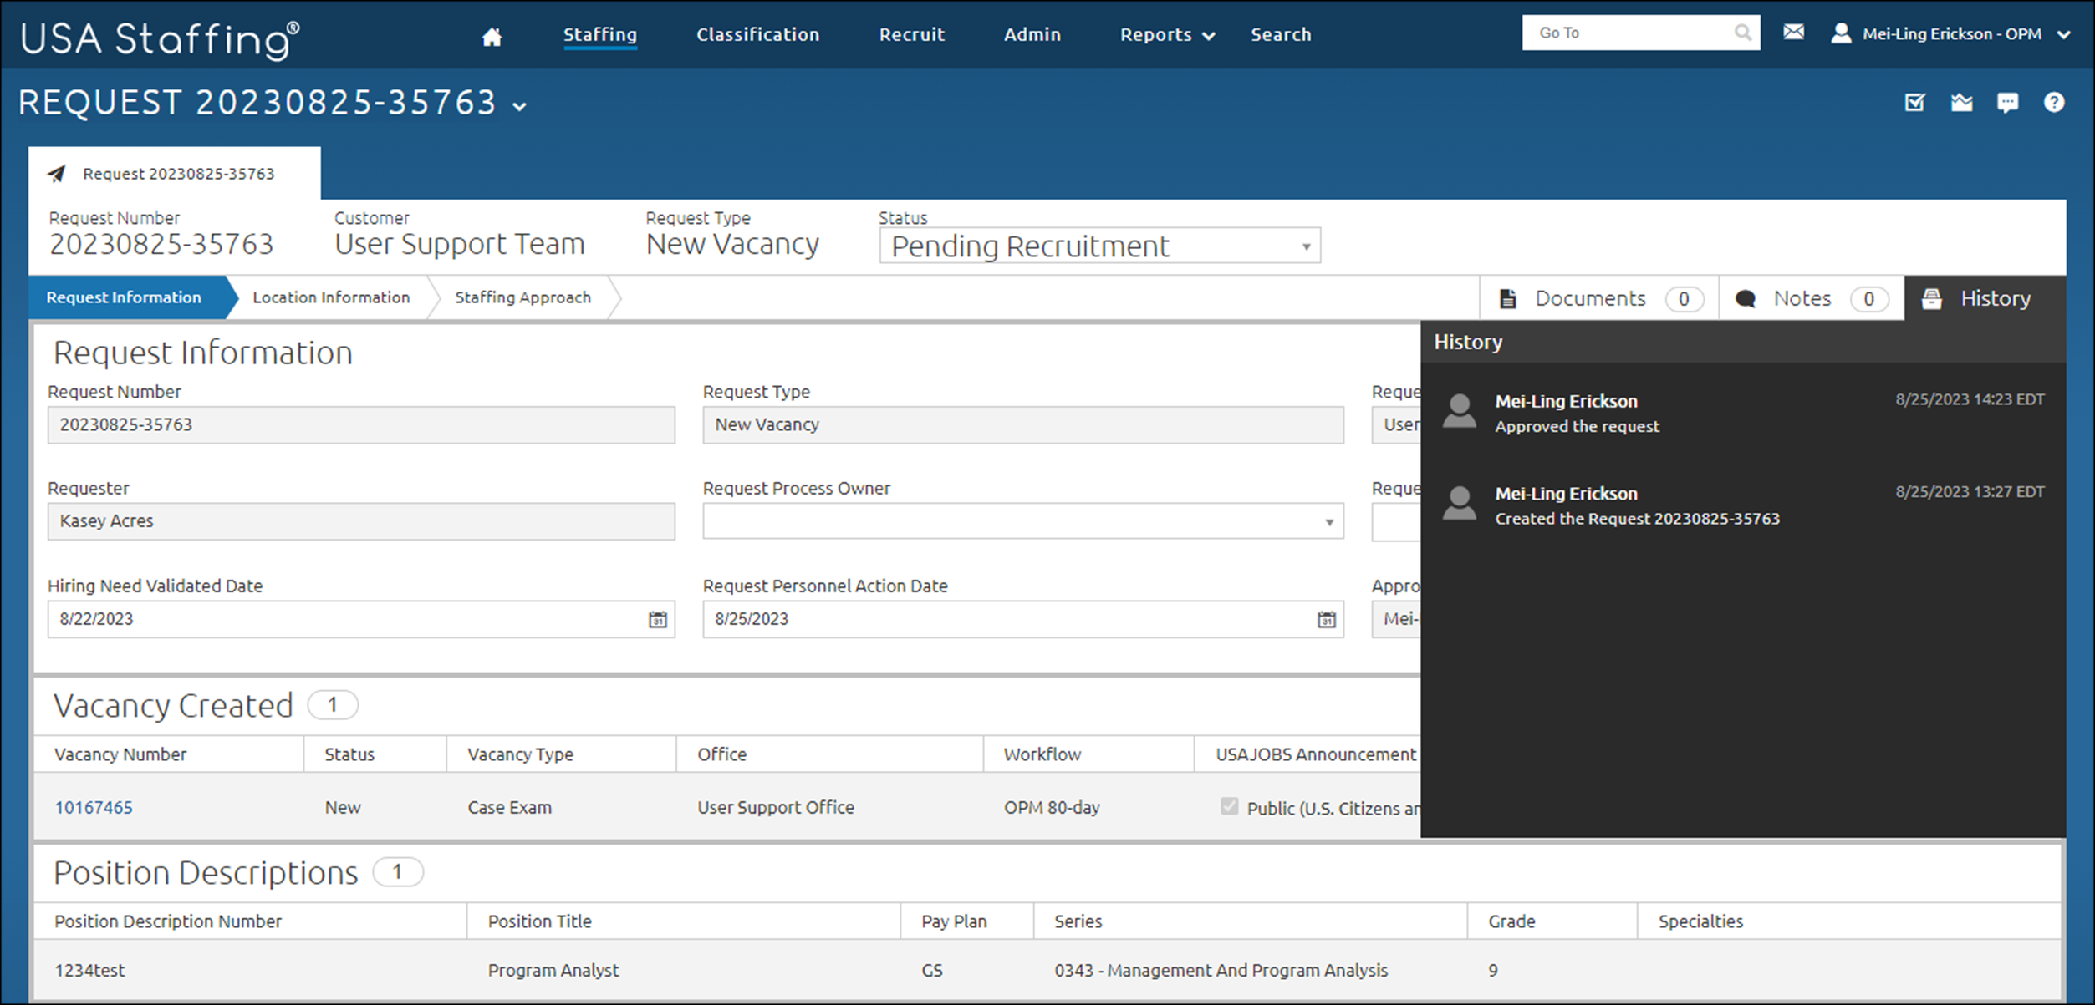Expand the request title dropdown chevron
The image size is (2095, 1005).
(x=520, y=107)
